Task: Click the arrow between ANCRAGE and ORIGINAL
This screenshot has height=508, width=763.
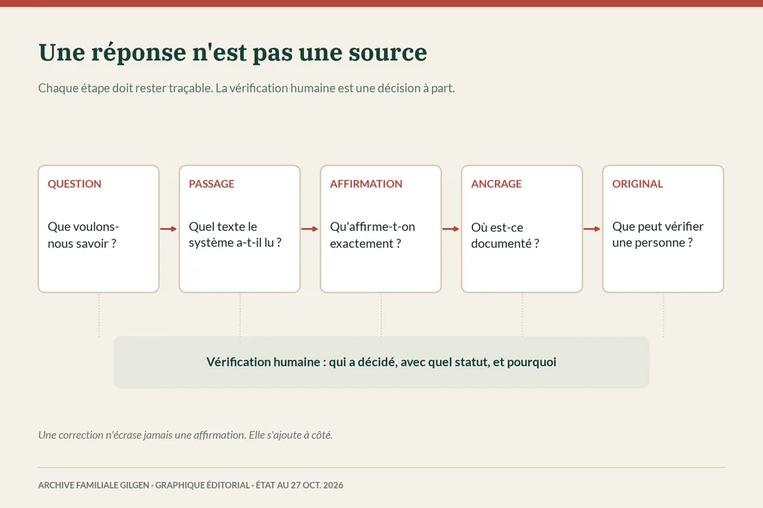Action: [x=592, y=229]
